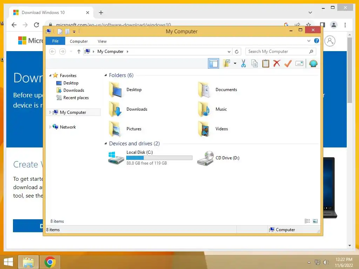
Task: Click the Windows Start button
Action: 8,262
